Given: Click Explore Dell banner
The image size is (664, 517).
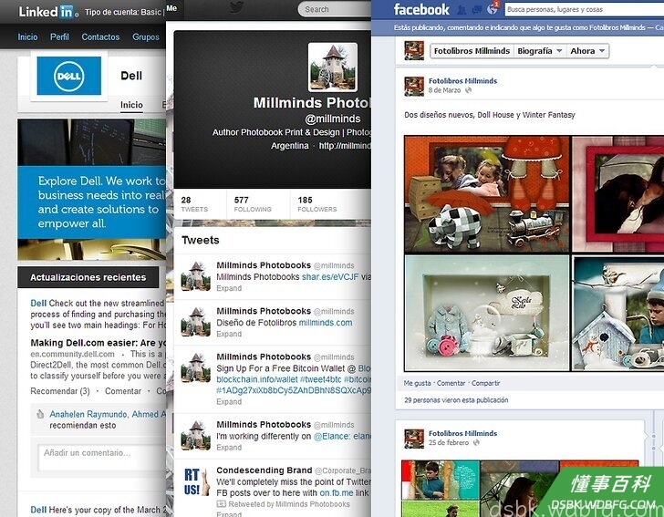Looking at the screenshot, I should click(x=91, y=202).
